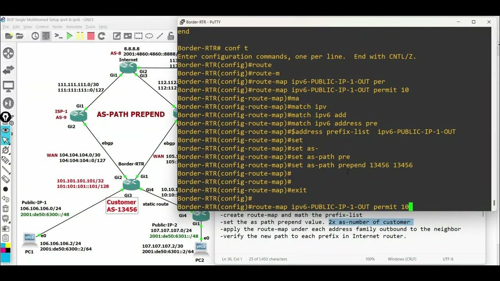
Task: Click 'Ln 36, Col 1' in Notepad status bar
Action: [x=232, y=259]
